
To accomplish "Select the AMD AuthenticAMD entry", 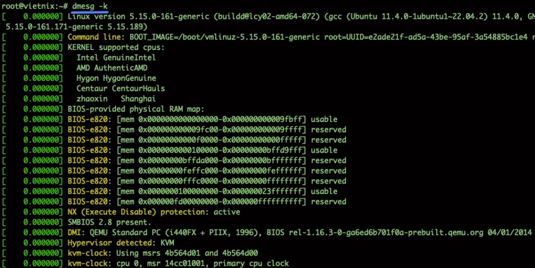I will click(112, 68).
